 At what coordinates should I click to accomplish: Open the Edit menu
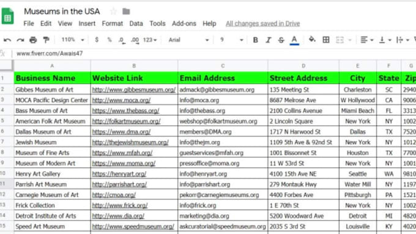pyautogui.click(x=46, y=24)
